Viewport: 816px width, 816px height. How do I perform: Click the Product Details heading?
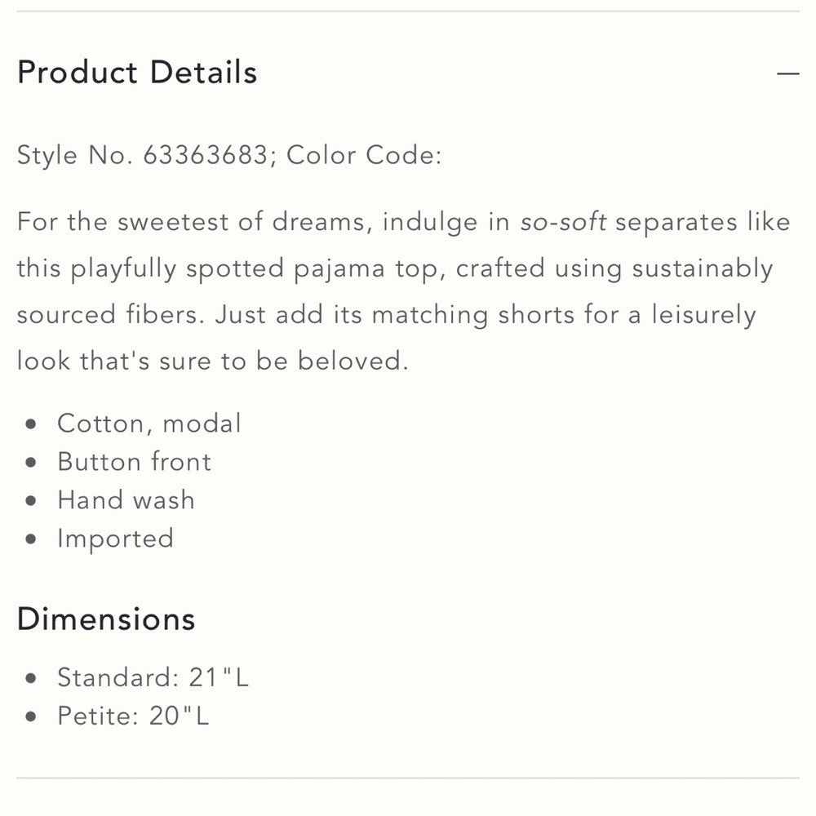click(x=137, y=73)
